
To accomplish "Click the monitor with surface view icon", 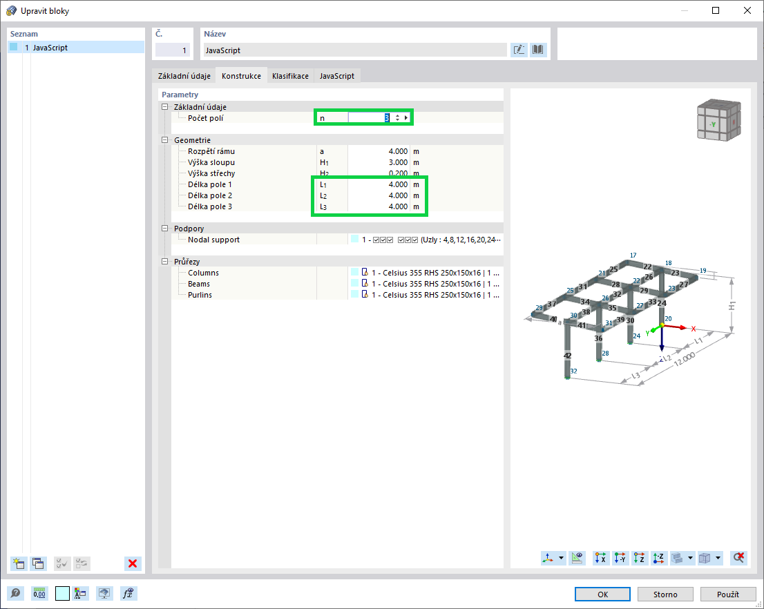I will (x=104, y=593).
